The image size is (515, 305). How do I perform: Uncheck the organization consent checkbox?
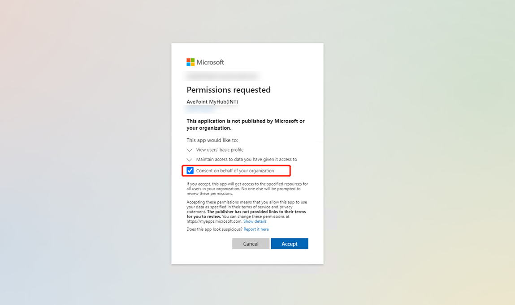click(190, 170)
